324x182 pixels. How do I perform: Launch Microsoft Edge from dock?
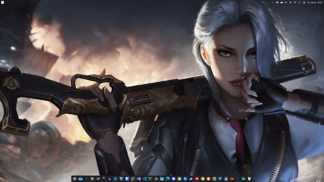pos(168,179)
